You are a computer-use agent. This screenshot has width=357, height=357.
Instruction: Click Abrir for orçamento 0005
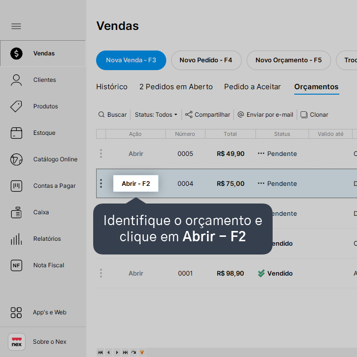[x=136, y=153]
